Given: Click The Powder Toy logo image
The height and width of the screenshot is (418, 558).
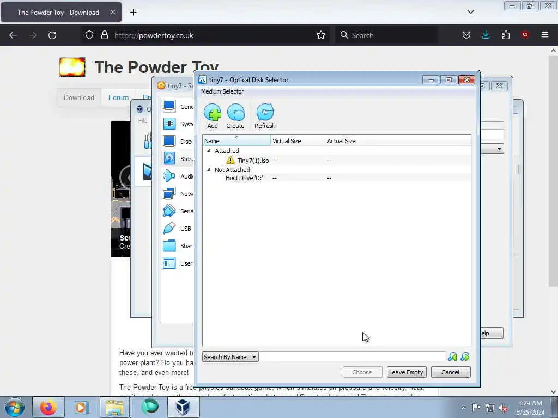Looking at the screenshot, I should pyautogui.click(x=72, y=67).
